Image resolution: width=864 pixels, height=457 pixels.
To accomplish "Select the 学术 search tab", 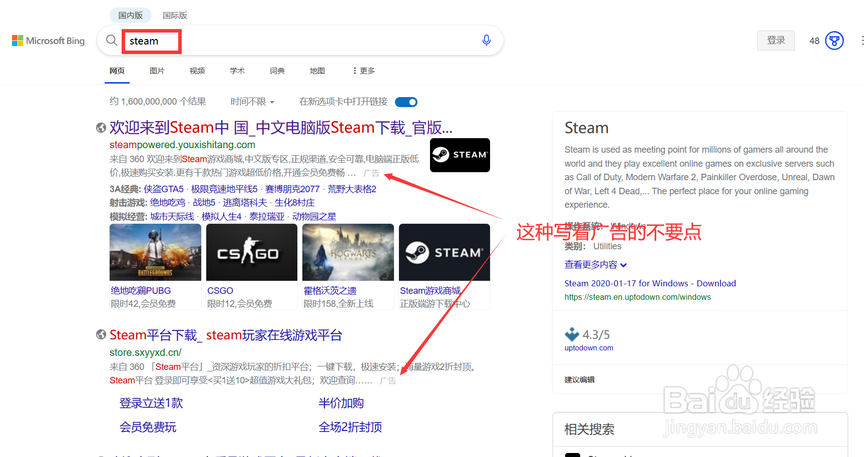I will coord(237,71).
